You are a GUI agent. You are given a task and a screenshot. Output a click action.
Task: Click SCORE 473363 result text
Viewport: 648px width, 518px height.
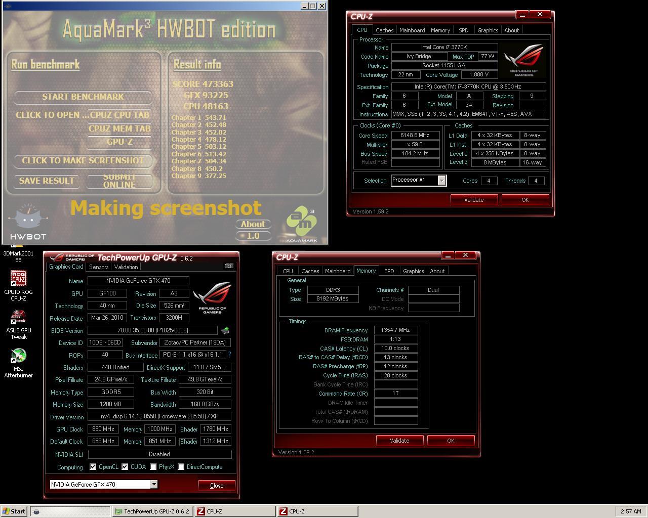coord(203,84)
